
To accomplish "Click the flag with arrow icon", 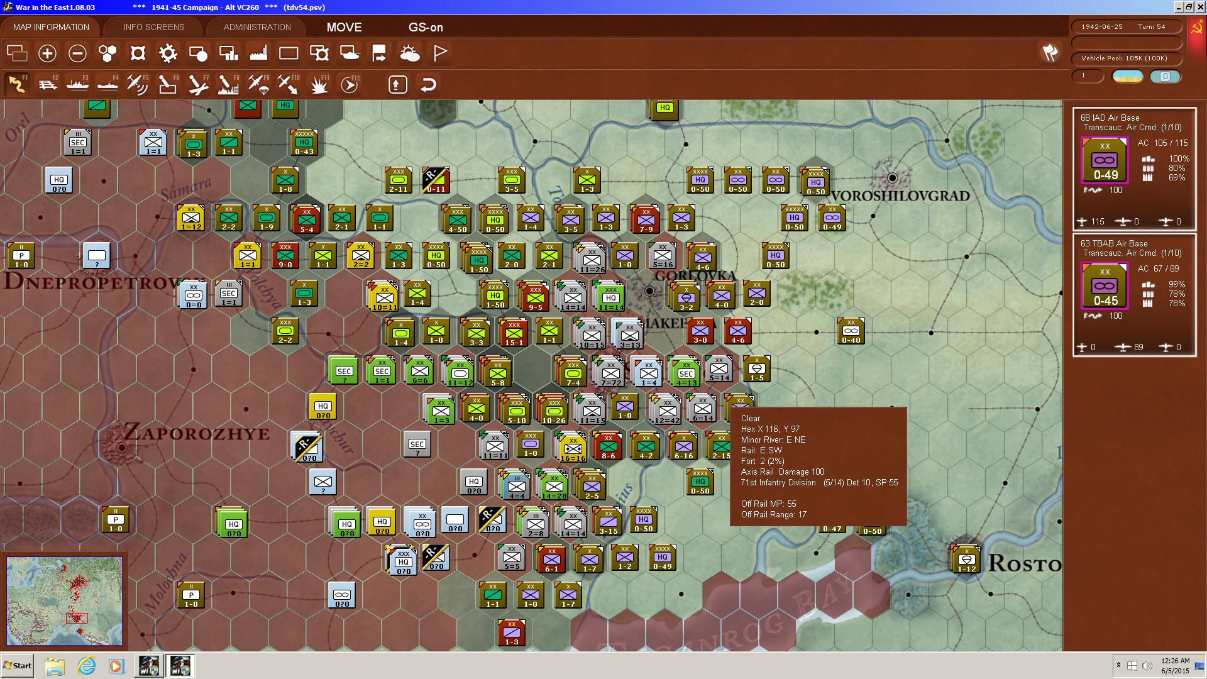I will point(379,53).
